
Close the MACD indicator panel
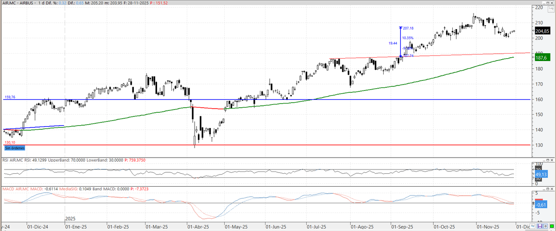click(x=552, y=189)
